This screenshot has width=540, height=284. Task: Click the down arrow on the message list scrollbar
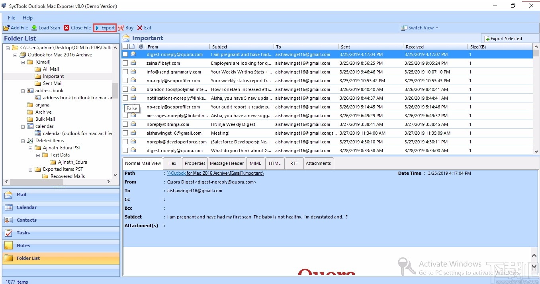click(x=536, y=151)
